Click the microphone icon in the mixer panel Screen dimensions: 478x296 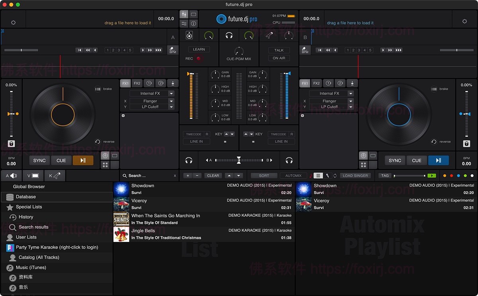pyautogui.click(x=269, y=35)
